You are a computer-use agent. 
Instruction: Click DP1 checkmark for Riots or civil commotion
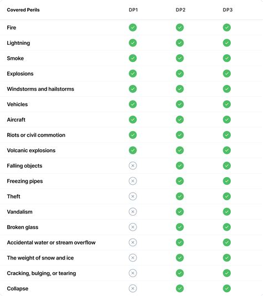[133, 135]
